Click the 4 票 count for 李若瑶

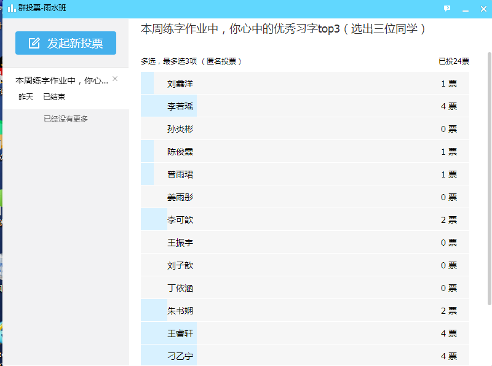[x=449, y=106]
